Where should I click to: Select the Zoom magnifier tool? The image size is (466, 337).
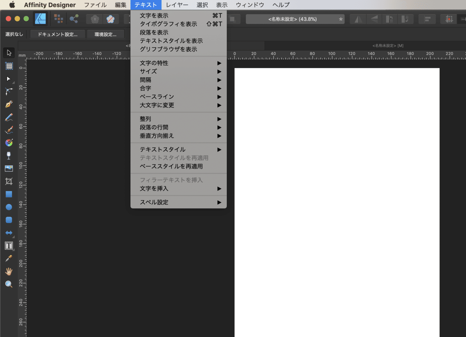9,284
